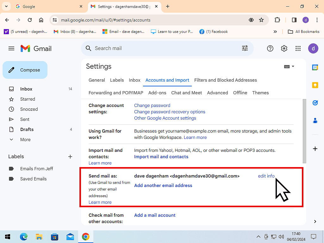Open Gmail settings gear icon

284,48
